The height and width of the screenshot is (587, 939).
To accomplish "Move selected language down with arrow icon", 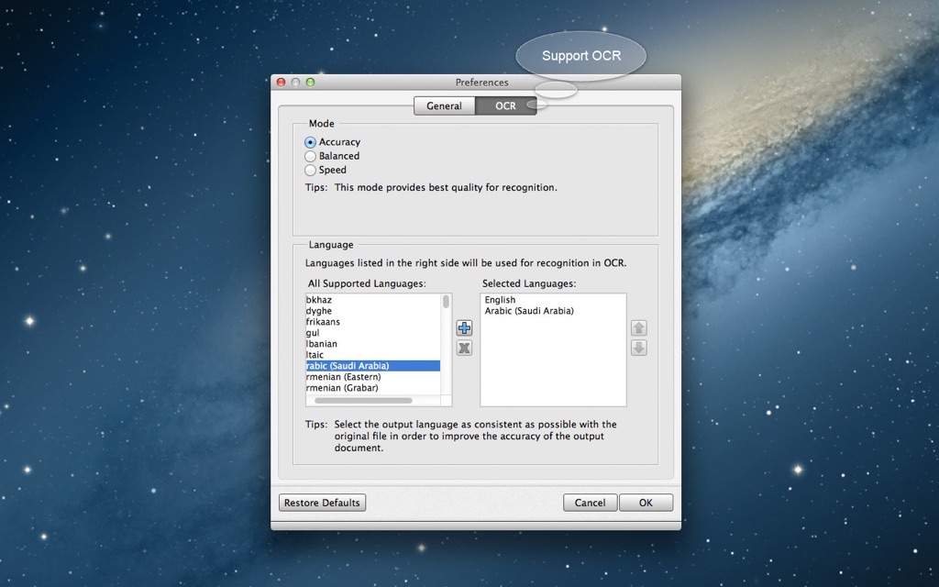I will coord(639,348).
